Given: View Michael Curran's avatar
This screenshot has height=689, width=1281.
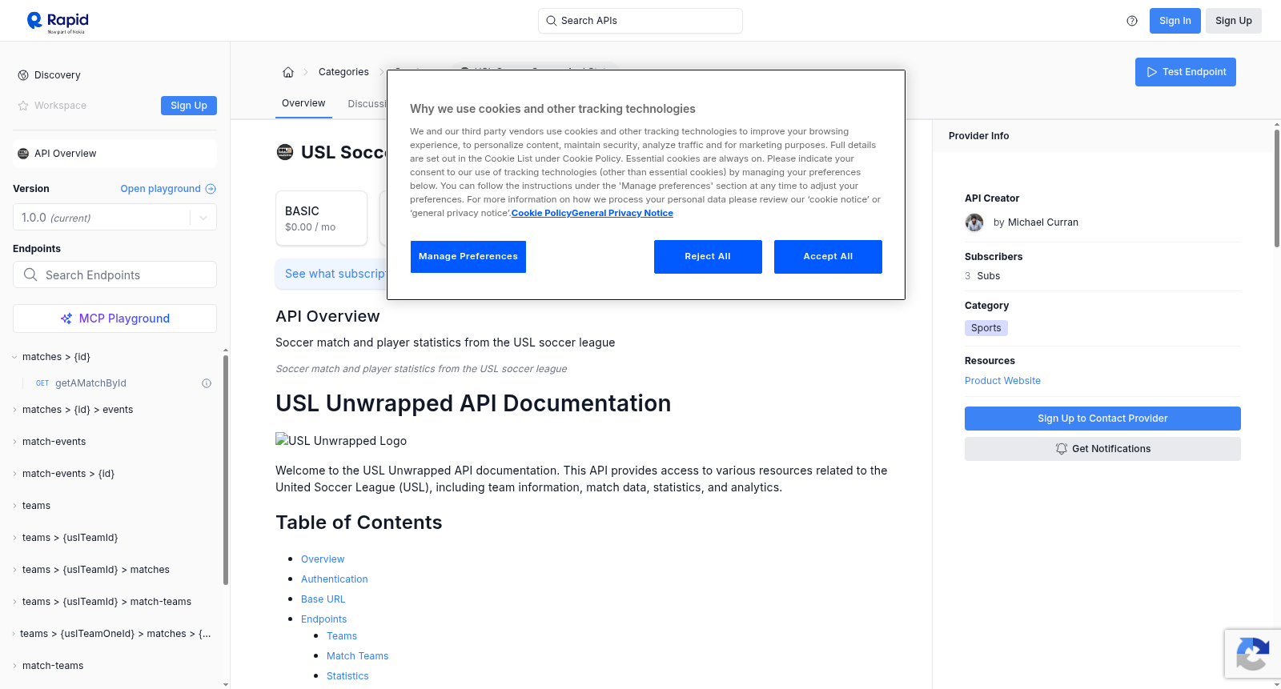Looking at the screenshot, I should tap(974, 222).
